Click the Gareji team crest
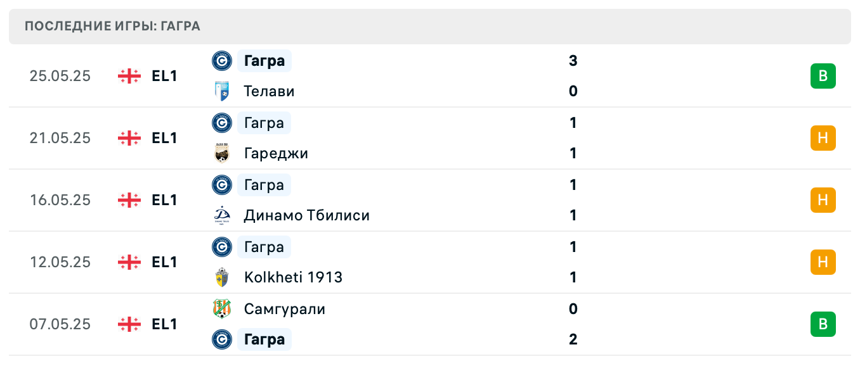 click(221, 153)
